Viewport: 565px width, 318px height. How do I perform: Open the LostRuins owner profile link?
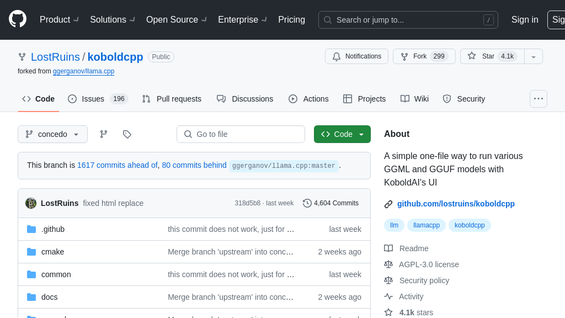(x=55, y=57)
